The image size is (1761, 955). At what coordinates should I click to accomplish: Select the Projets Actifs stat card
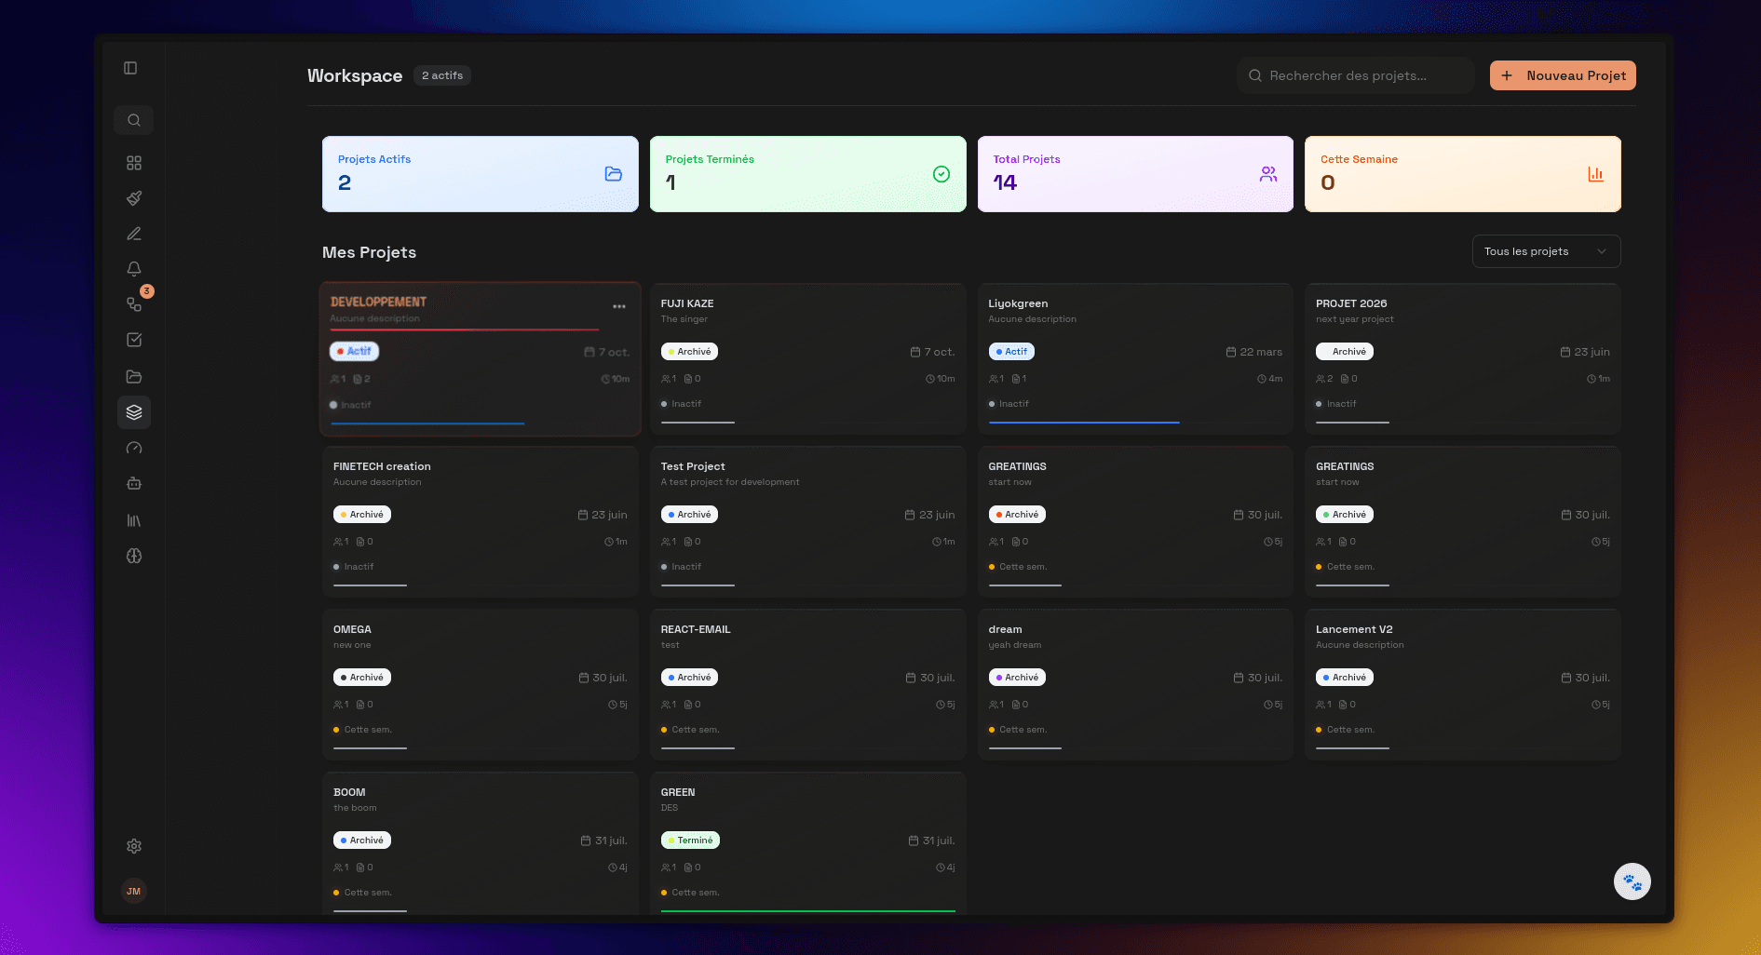(x=481, y=174)
